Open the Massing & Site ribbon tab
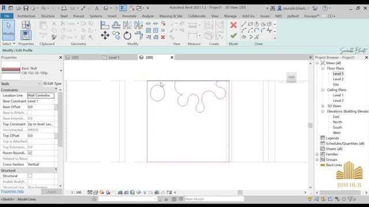369x207 pixels. click(x=171, y=16)
